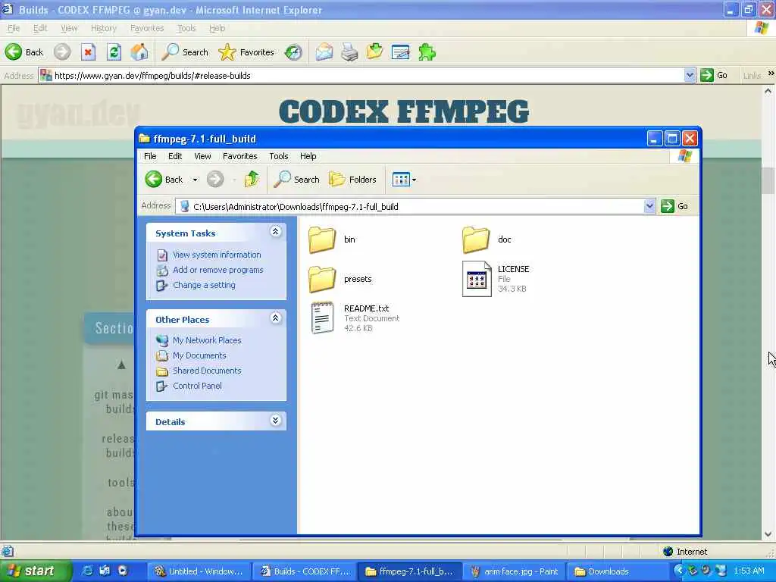This screenshot has height=582, width=776.
Task: Click View system information link
Action: tap(216, 255)
